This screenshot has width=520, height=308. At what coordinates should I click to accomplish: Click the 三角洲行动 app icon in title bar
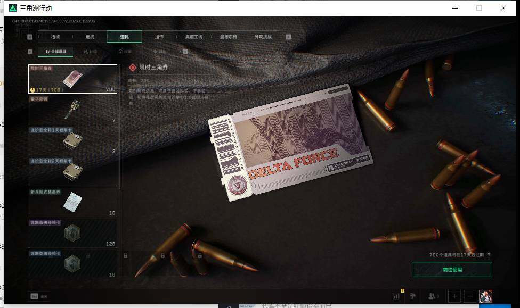(13, 8)
